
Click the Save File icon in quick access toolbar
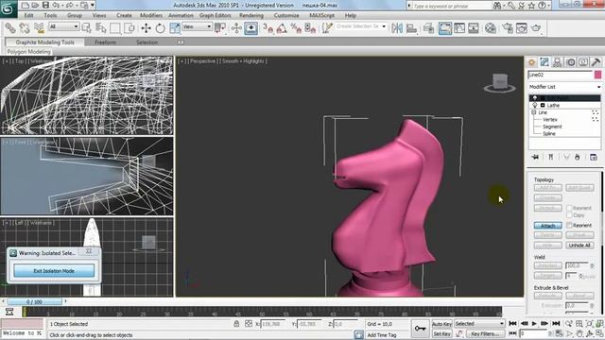coord(45,5)
